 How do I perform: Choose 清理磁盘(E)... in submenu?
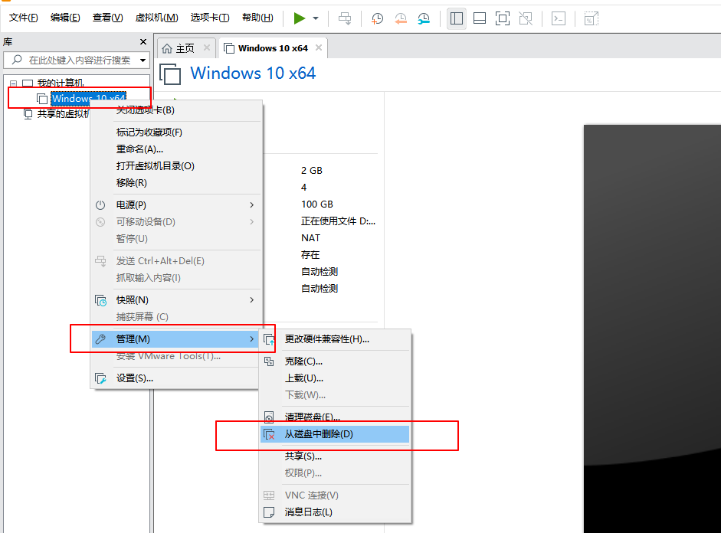335,417
